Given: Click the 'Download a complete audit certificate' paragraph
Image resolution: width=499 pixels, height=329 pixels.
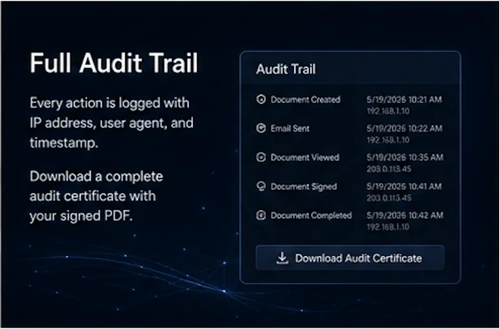Looking at the screenshot, I should point(96,196).
